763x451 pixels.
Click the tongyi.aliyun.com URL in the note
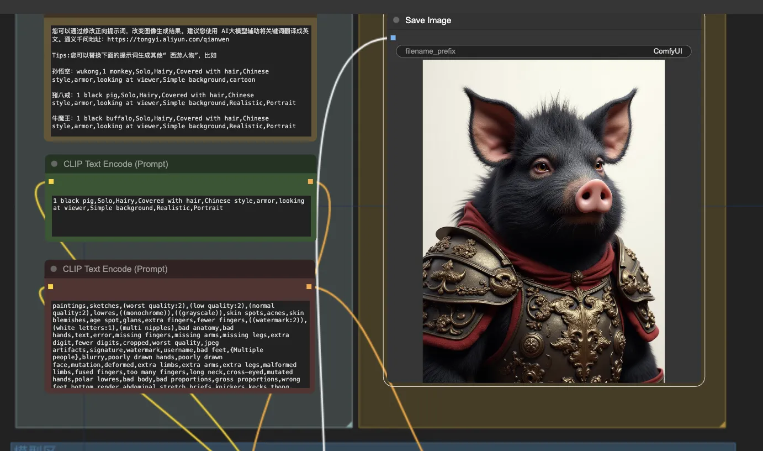[x=168, y=40]
